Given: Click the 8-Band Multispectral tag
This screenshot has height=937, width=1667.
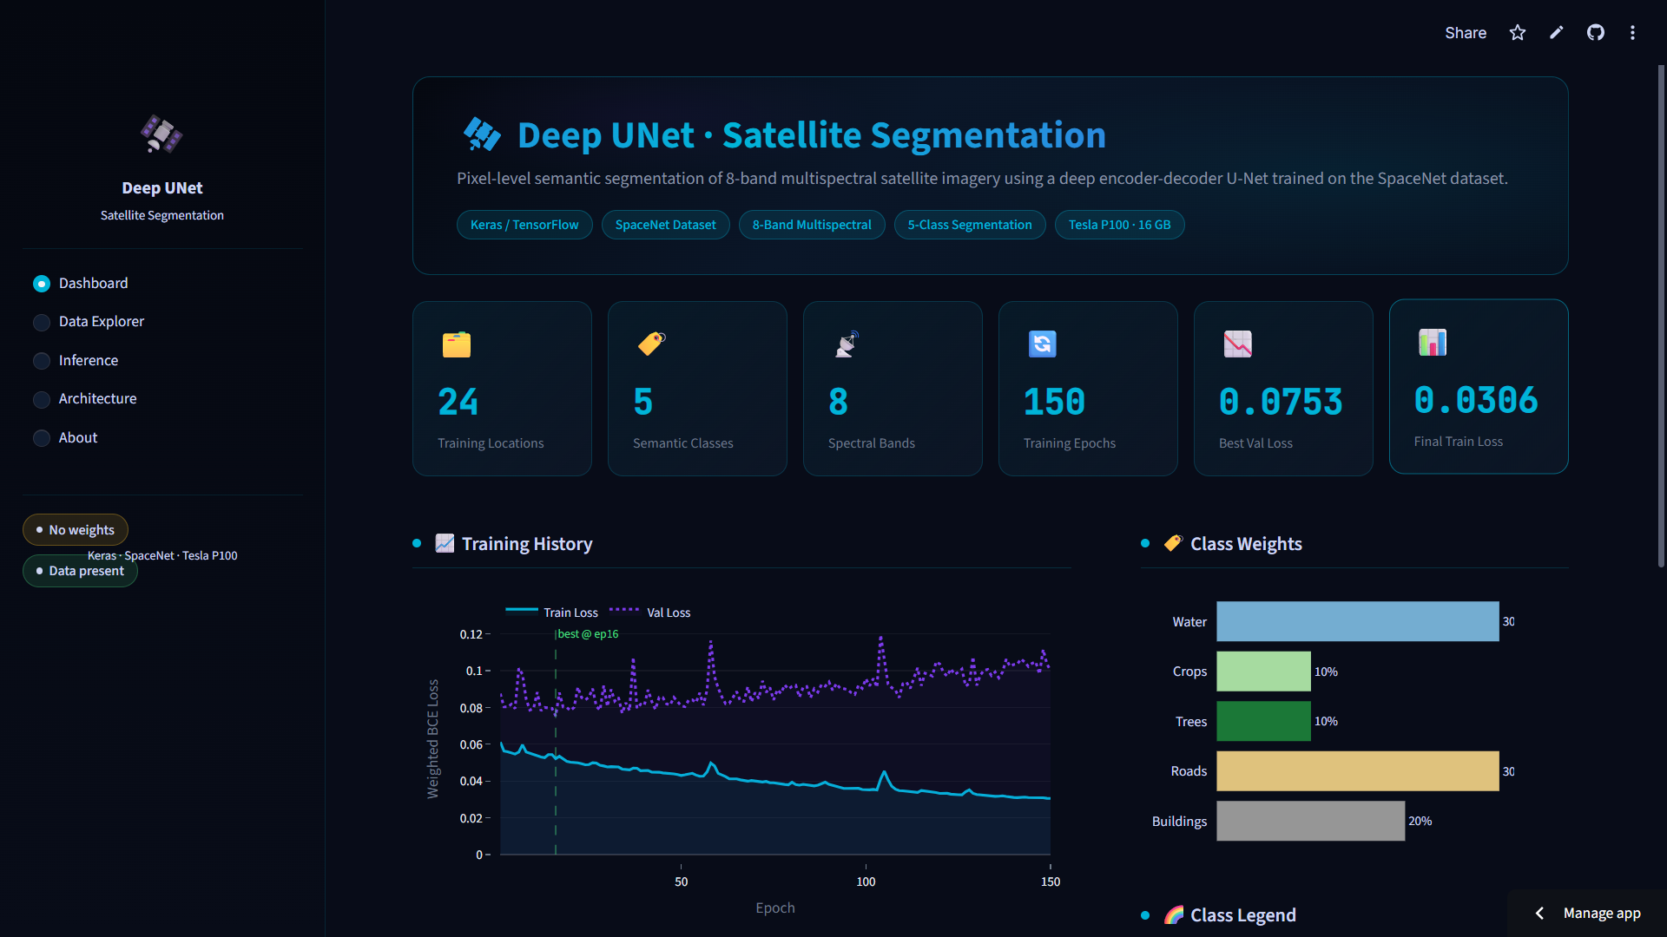Looking at the screenshot, I should click(x=812, y=225).
